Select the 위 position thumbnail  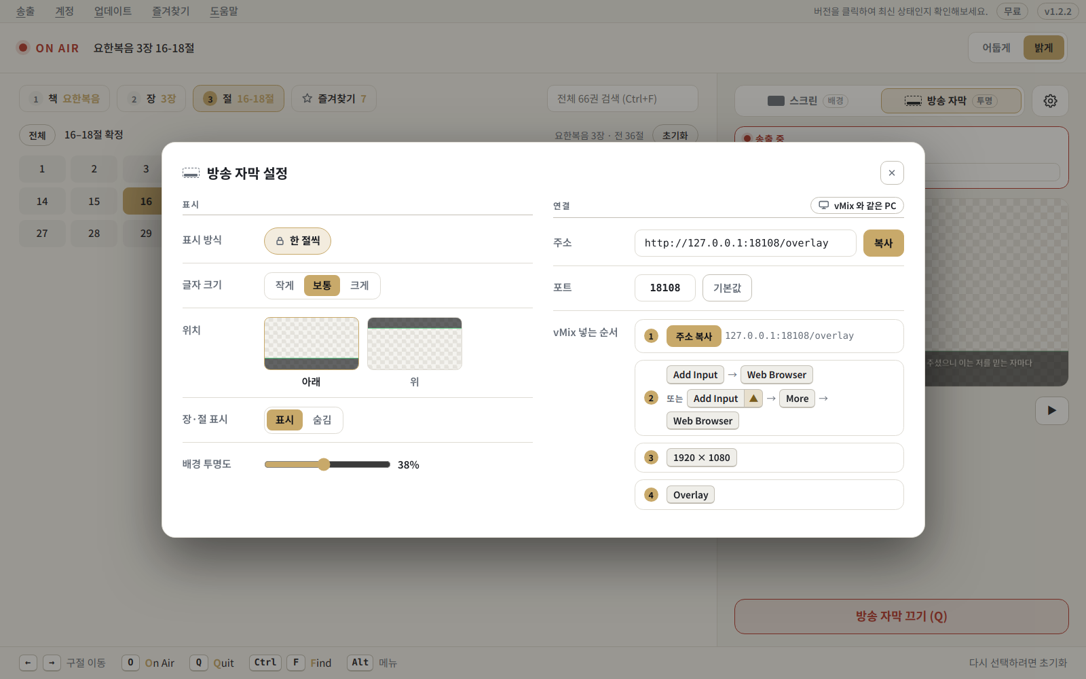coord(415,344)
